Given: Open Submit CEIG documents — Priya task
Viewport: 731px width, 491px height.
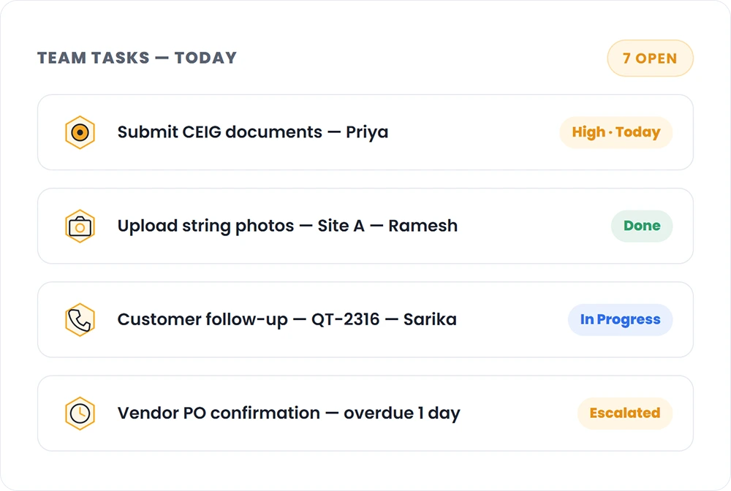Looking at the screenshot, I should click(x=253, y=132).
